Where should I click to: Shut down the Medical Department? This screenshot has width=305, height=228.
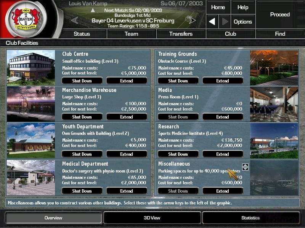pos(82,191)
